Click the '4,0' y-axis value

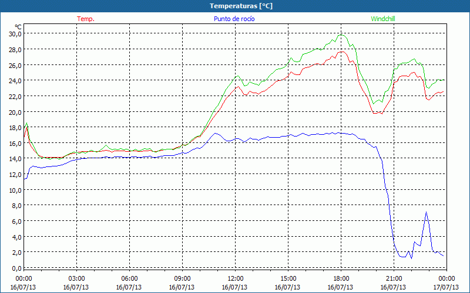pyautogui.click(x=17, y=237)
